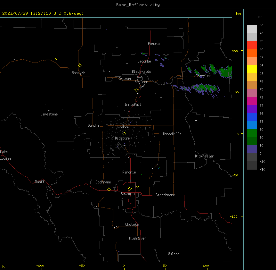276x270 pixels.
Task: Select the yellow diamond marker below Cochrane
Action: (109, 190)
